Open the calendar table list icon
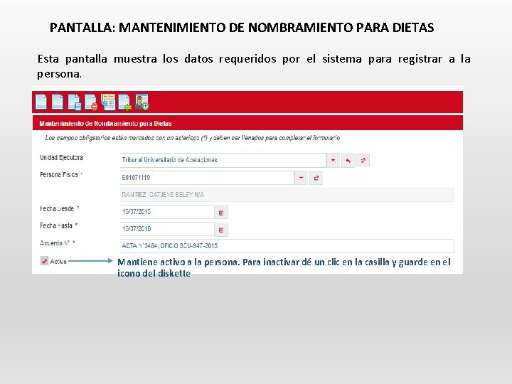 tap(108, 102)
